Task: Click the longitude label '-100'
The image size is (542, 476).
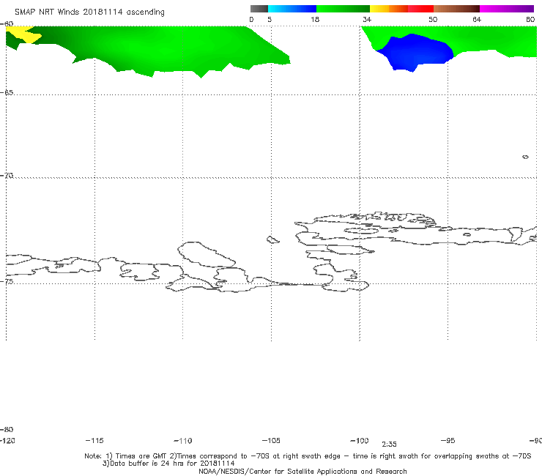Action: pyautogui.click(x=360, y=440)
